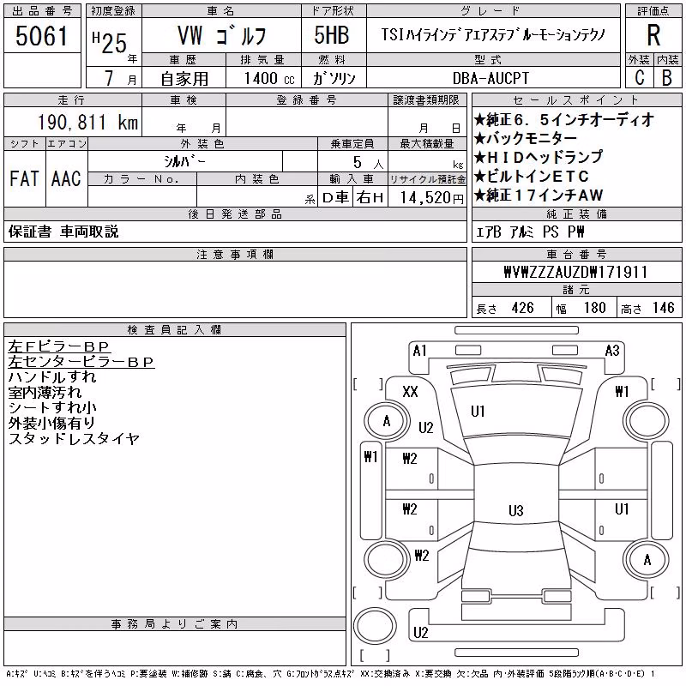Select chassis number WVWZZZAUZDW171911
686x686 pixels.
(575, 272)
